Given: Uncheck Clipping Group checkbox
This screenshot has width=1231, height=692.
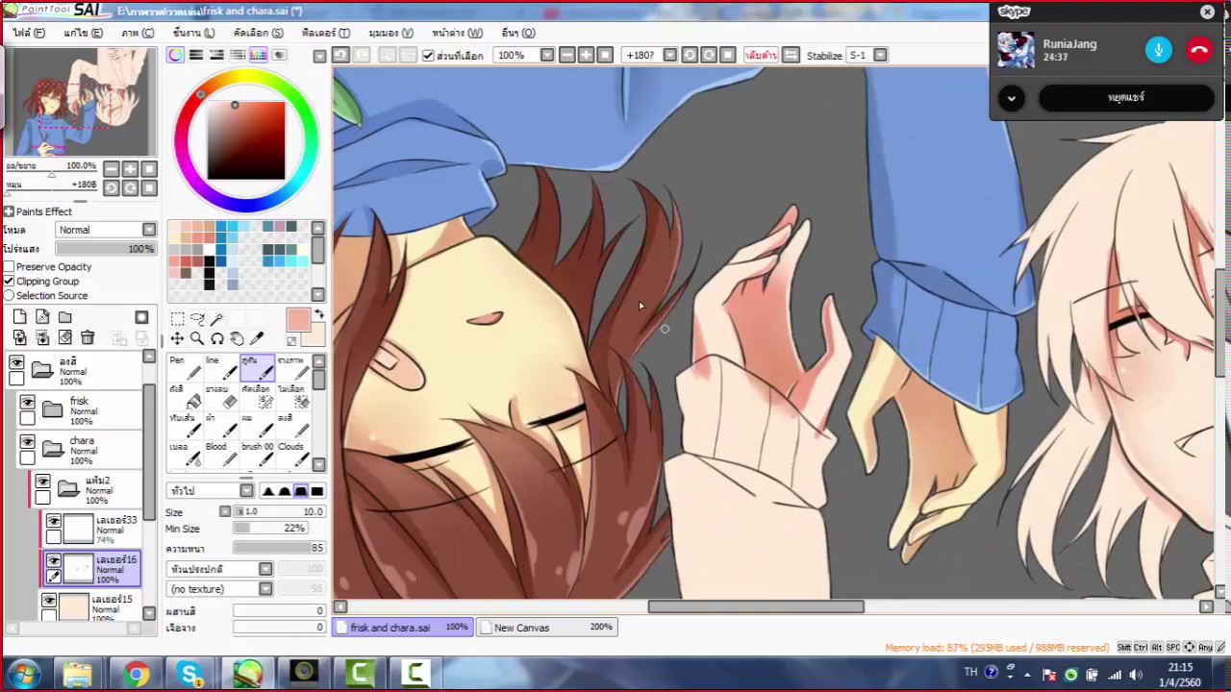Looking at the screenshot, I should pyautogui.click(x=9, y=281).
